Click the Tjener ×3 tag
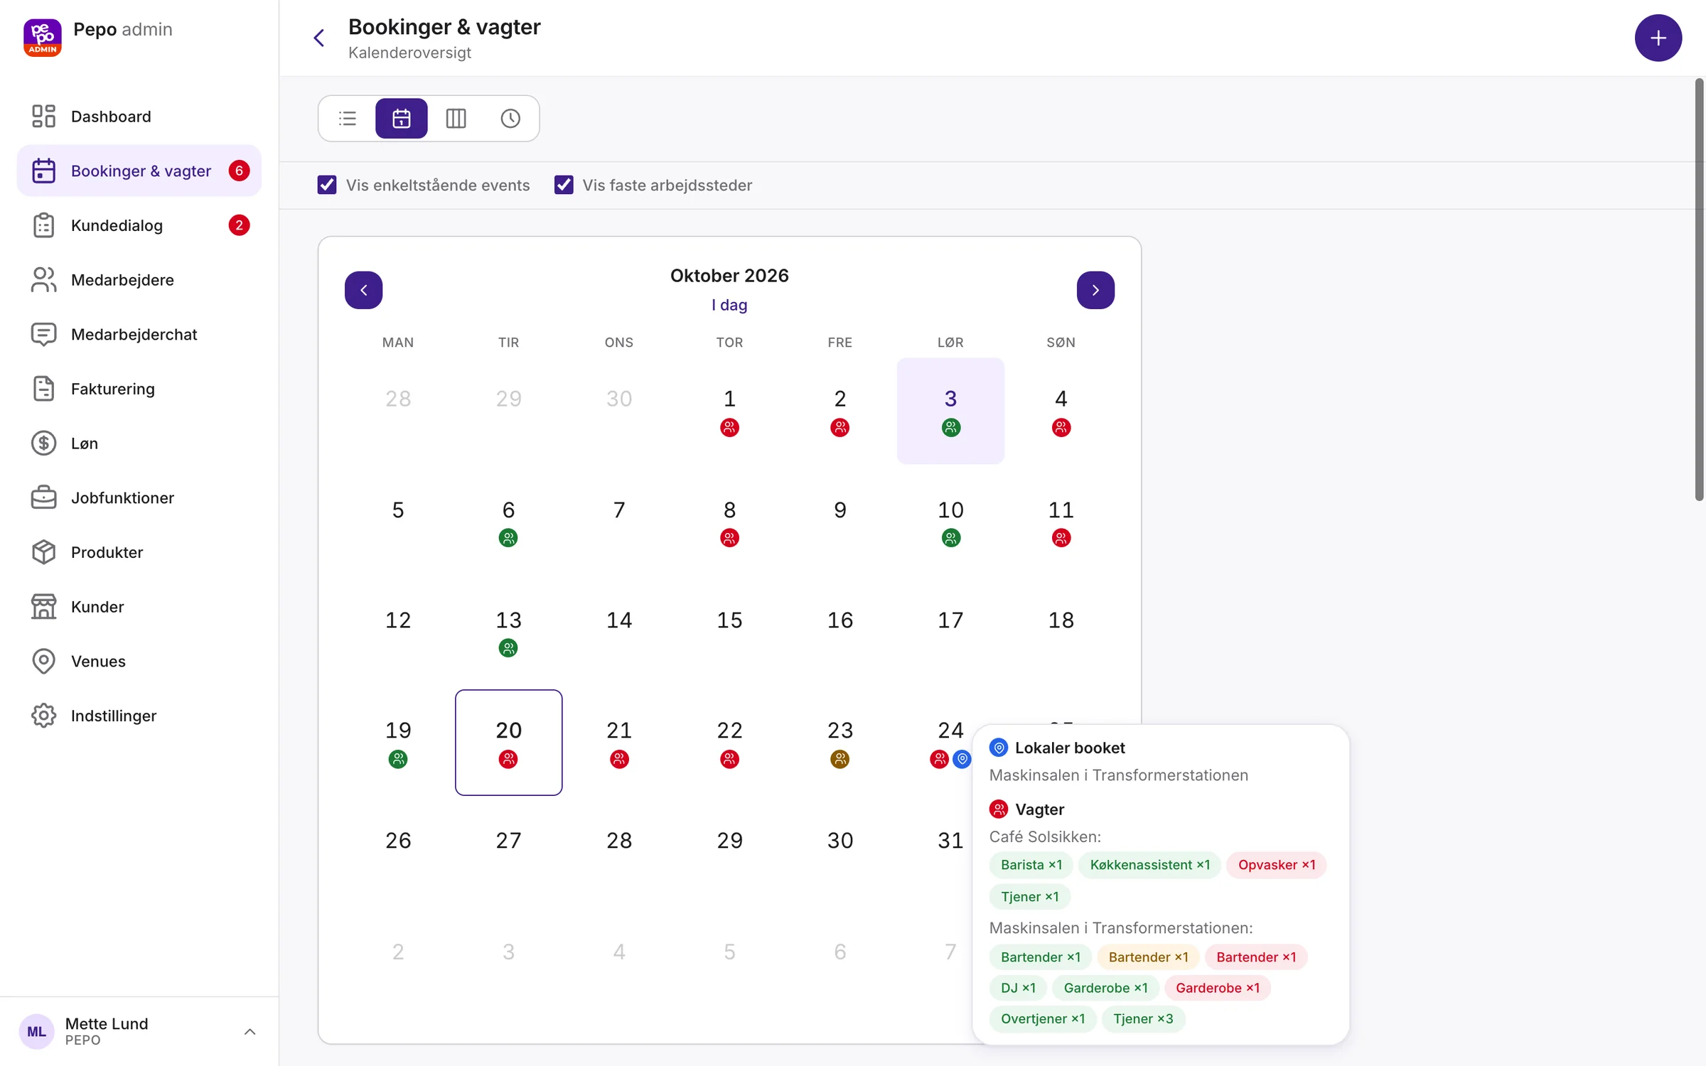This screenshot has width=1706, height=1066. click(1143, 1018)
